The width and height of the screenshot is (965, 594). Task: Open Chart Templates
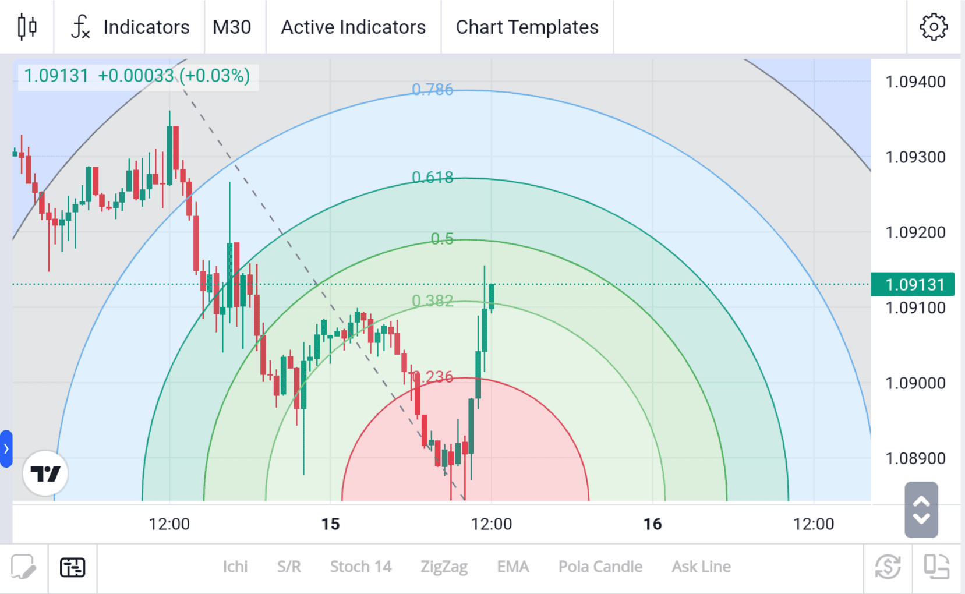point(527,27)
